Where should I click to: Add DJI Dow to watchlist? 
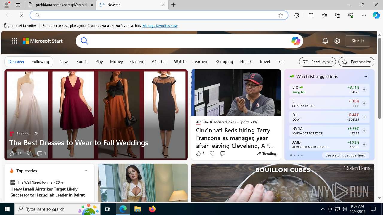pyautogui.click(x=364, y=117)
